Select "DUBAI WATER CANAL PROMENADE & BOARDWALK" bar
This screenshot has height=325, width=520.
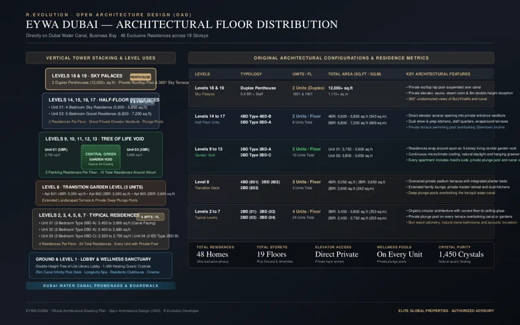point(101,286)
